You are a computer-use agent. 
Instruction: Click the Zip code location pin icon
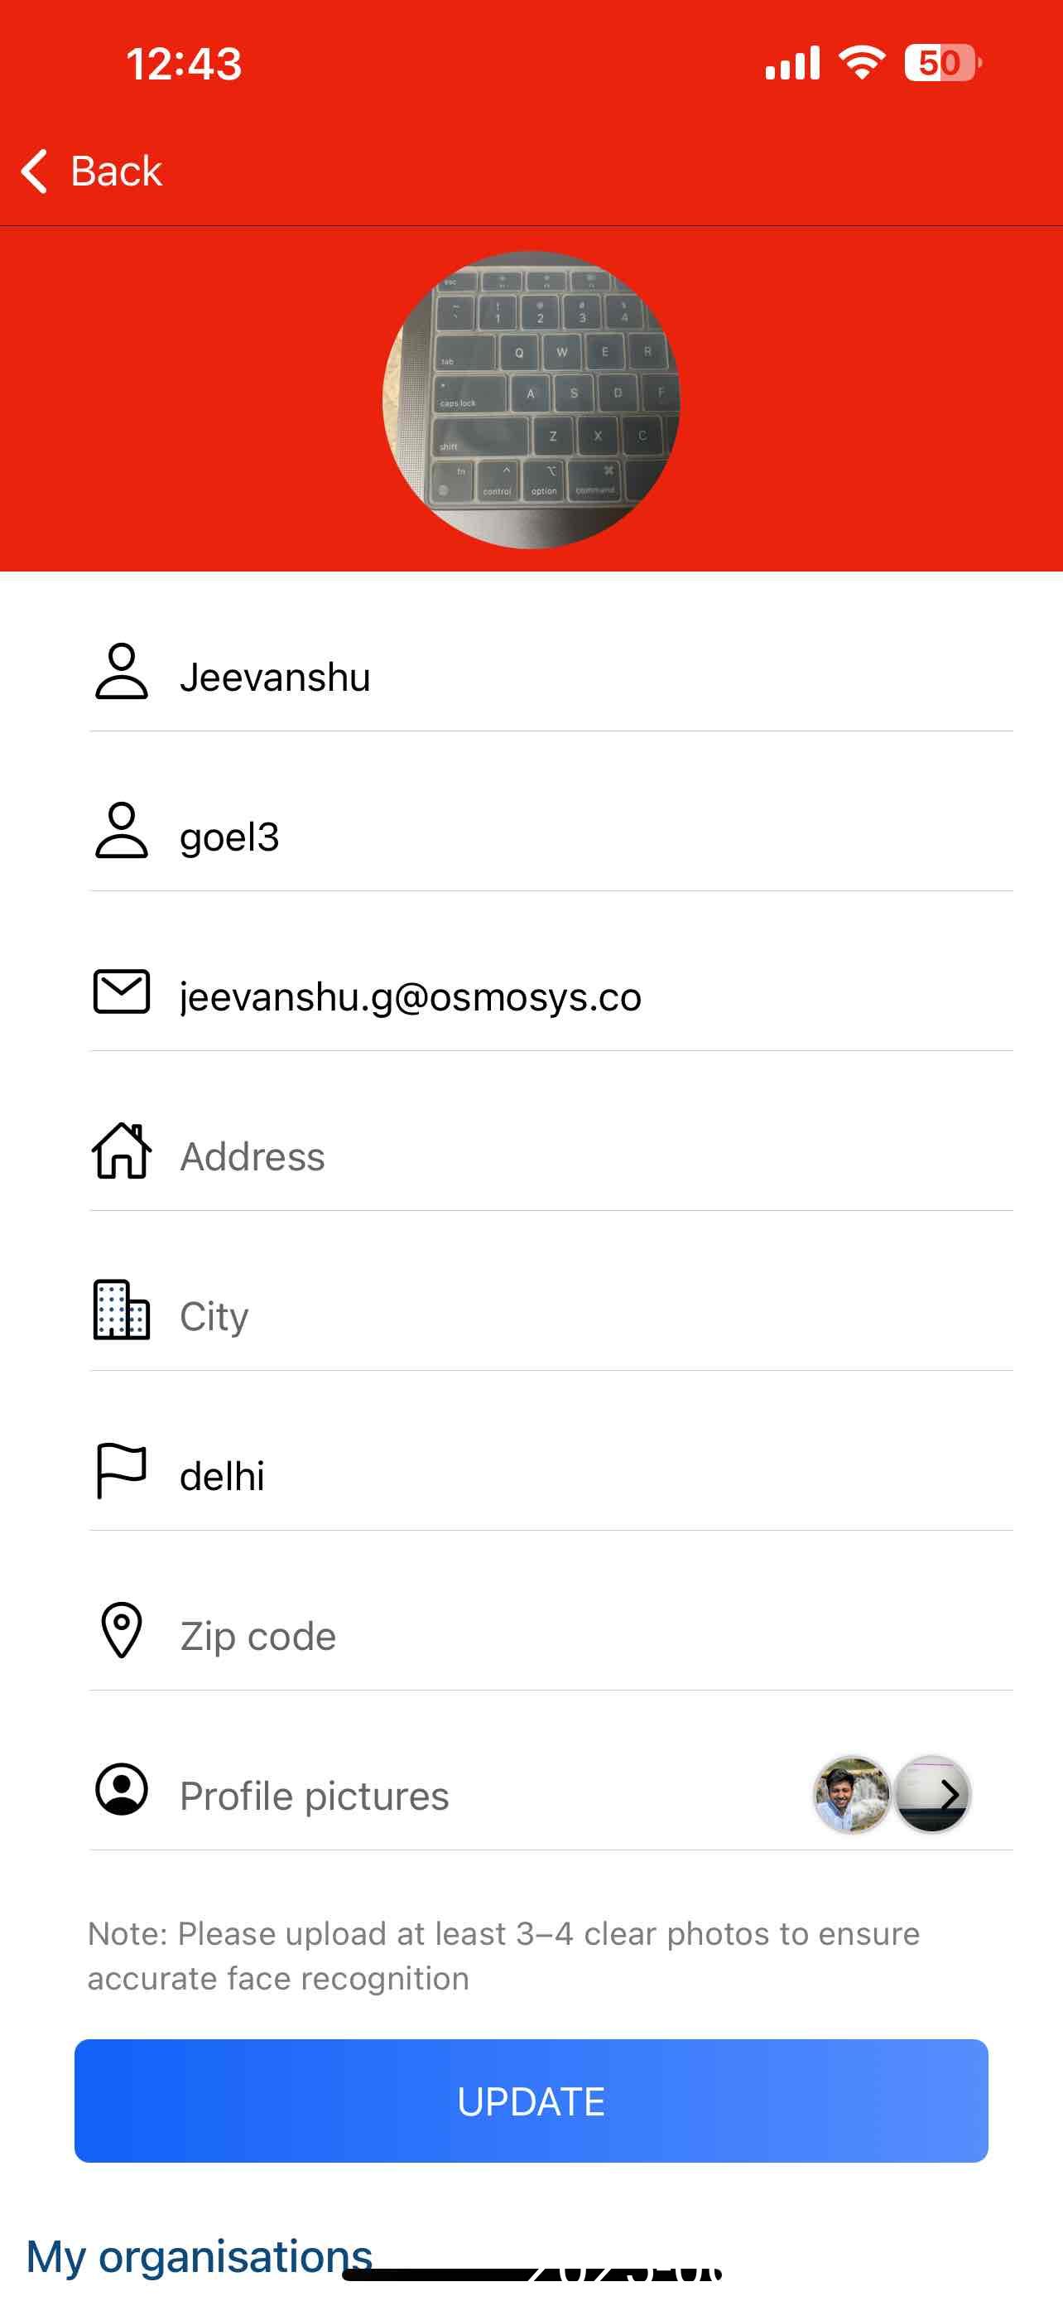[x=122, y=1630]
